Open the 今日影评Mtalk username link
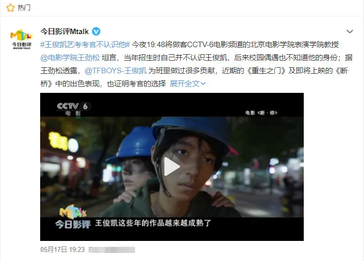The image size is (364, 261). pos(65,32)
